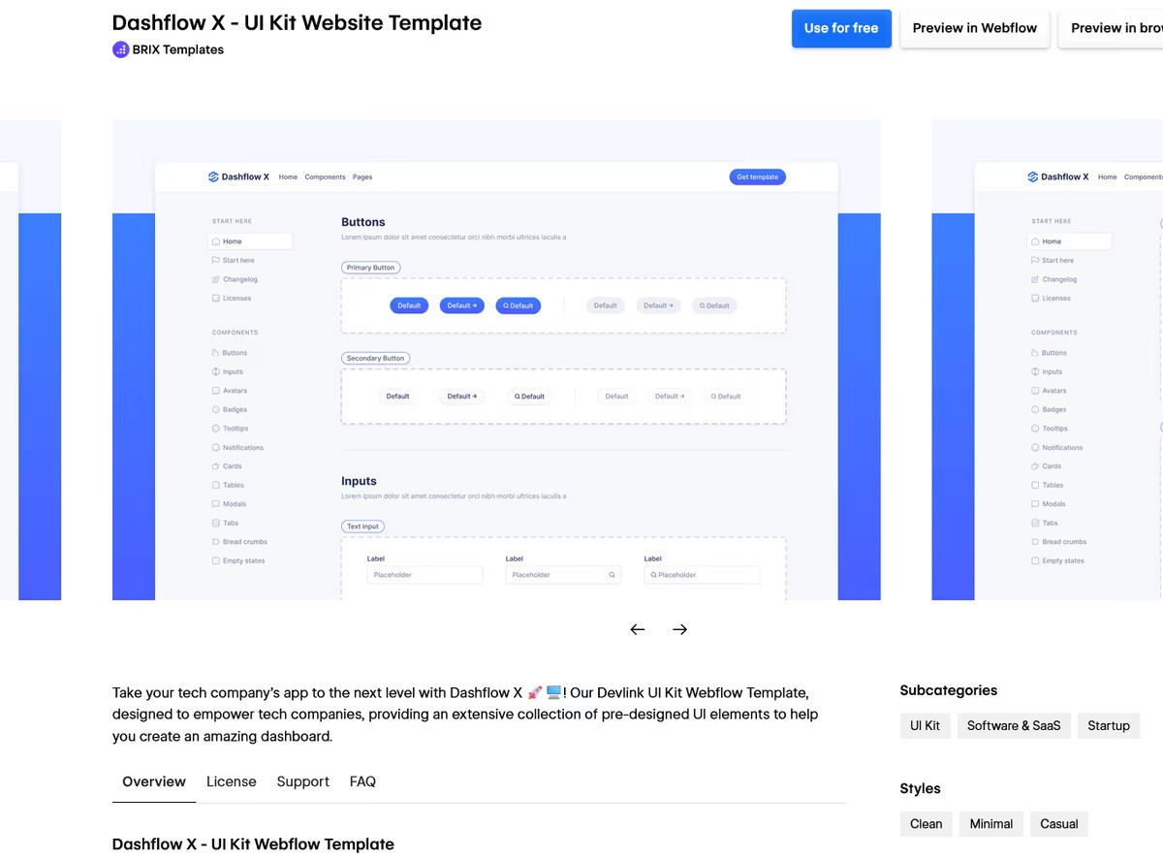Viewport: 1163px width, 859px height.
Task: Click the Changelog pencil icon in the sidebar
Action: click(x=215, y=279)
